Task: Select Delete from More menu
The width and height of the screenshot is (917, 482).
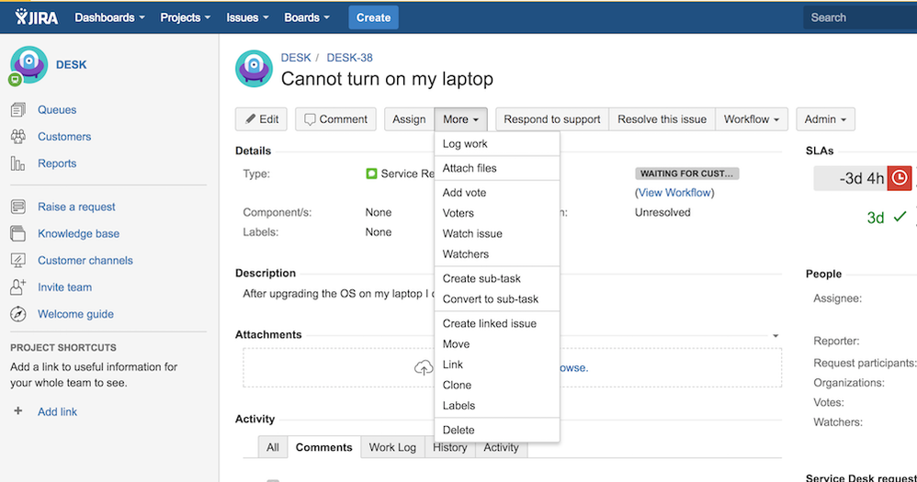Action: pyautogui.click(x=497, y=430)
